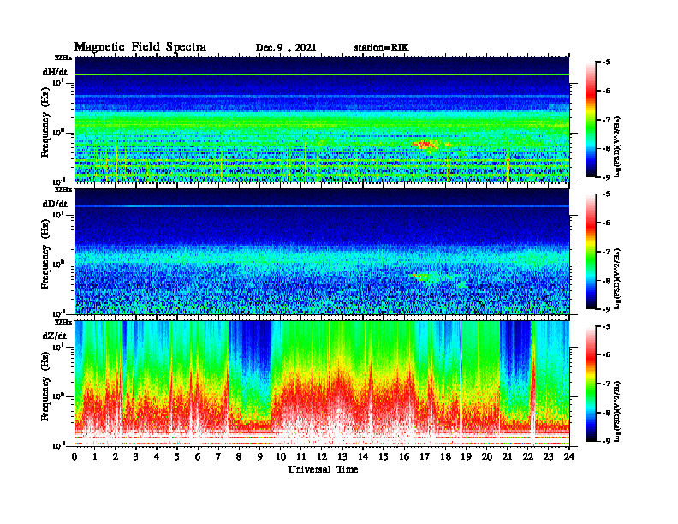Click the dD/dt panel label

point(55,204)
